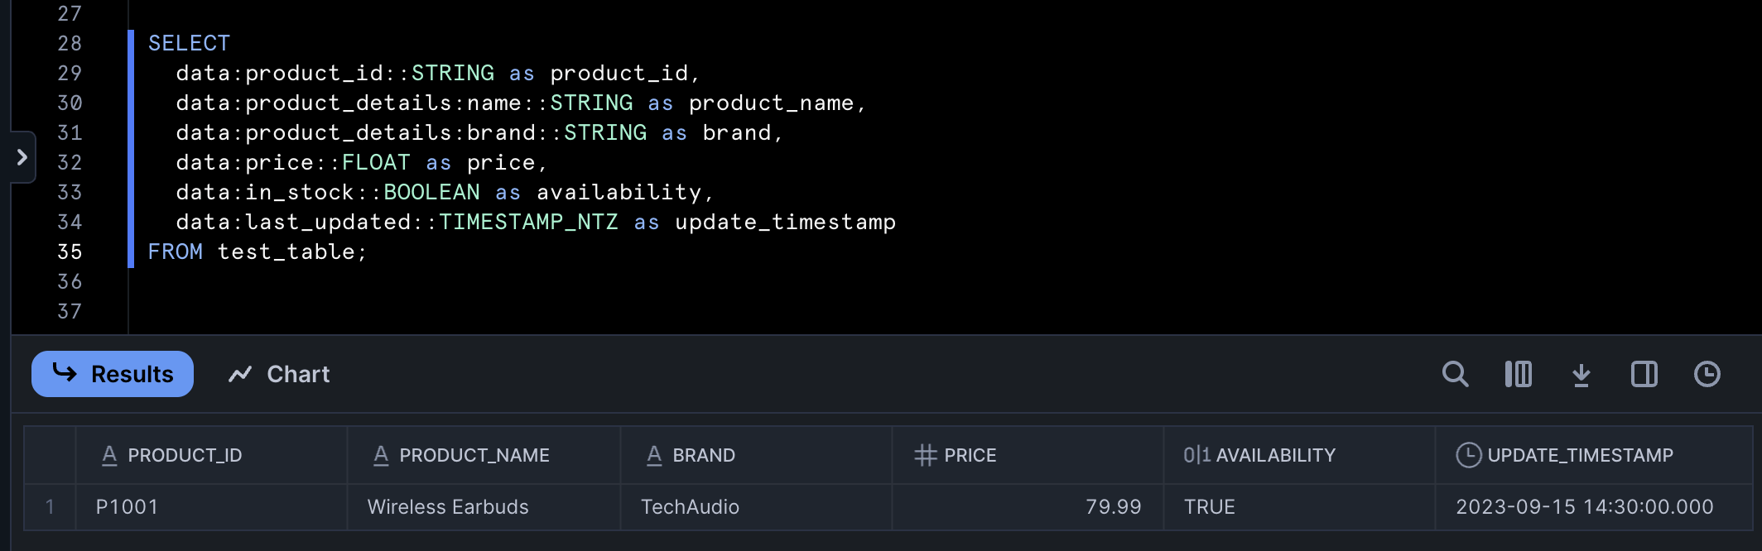
Task: Expand the collapsed left sidebar
Action: coord(22,157)
